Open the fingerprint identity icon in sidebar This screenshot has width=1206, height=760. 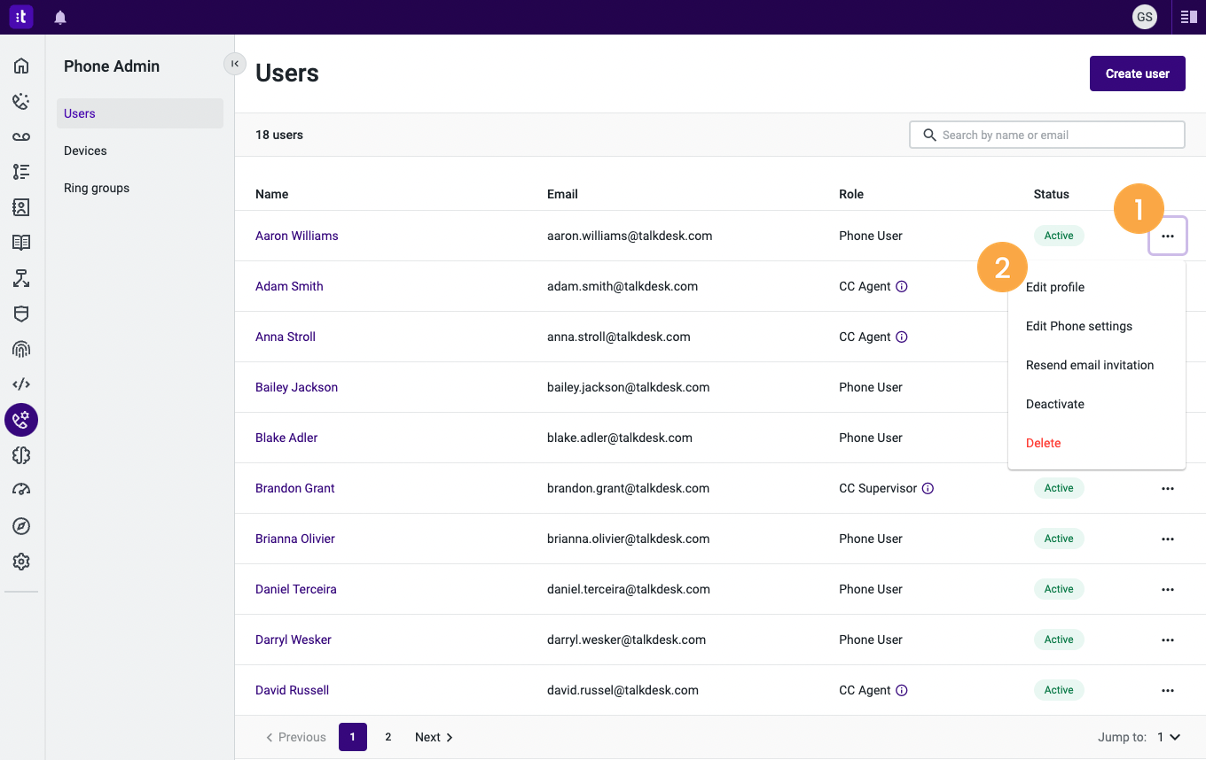[x=21, y=349]
